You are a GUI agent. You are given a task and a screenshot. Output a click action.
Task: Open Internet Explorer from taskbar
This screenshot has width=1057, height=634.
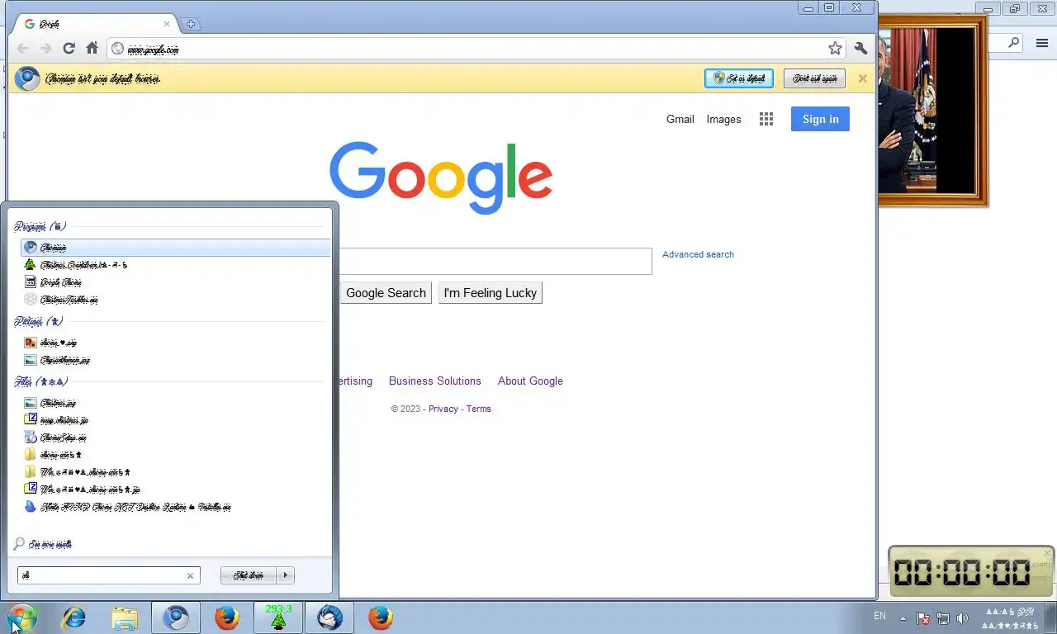tap(74, 617)
